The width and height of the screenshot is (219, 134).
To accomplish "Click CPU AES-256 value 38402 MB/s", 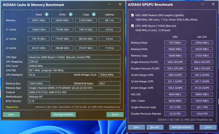I will [x=202, y=94].
